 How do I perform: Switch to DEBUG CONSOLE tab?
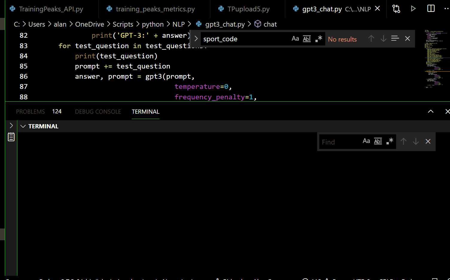point(98,112)
